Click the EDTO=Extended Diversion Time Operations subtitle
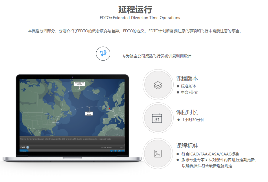Viewport: 268px width, 182px height. [140, 18]
